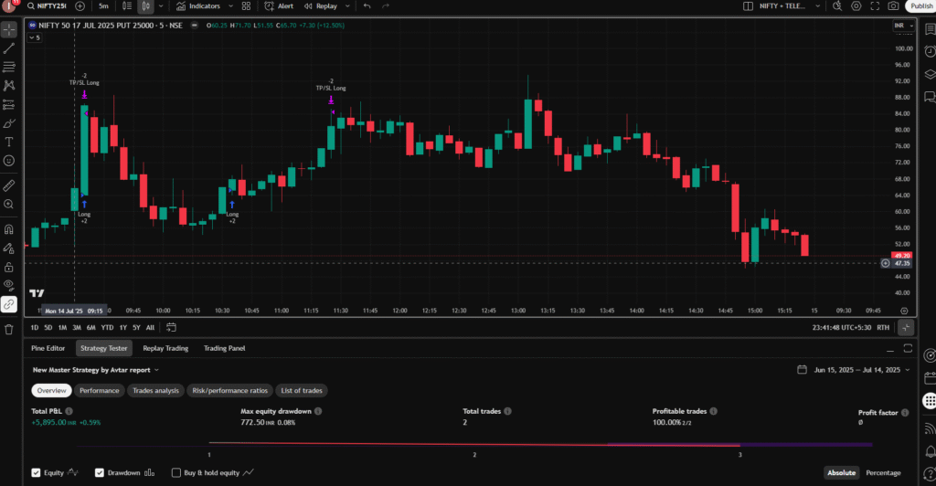Image resolution: width=936 pixels, height=486 pixels.
Task: Expand the NIFTY + TELE layout dropdown
Action: (x=818, y=6)
